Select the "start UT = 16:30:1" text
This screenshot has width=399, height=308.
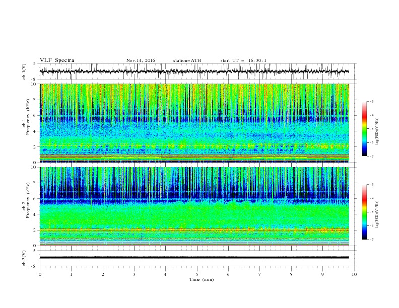(243, 60)
